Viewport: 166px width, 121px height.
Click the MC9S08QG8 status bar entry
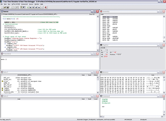[128, 119]
